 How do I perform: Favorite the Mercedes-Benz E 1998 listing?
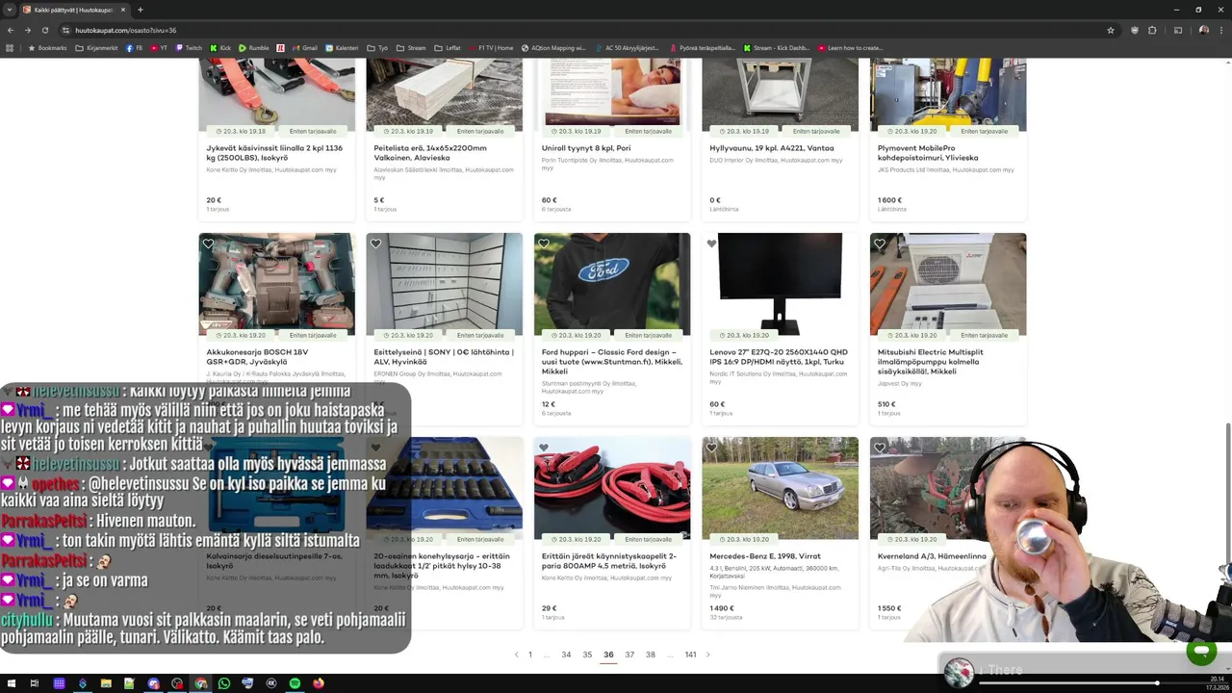tap(711, 448)
